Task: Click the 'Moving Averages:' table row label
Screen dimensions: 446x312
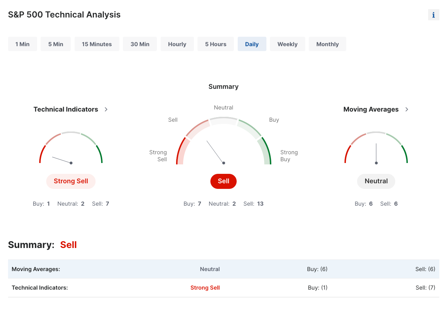Action: [x=36, y=269]
